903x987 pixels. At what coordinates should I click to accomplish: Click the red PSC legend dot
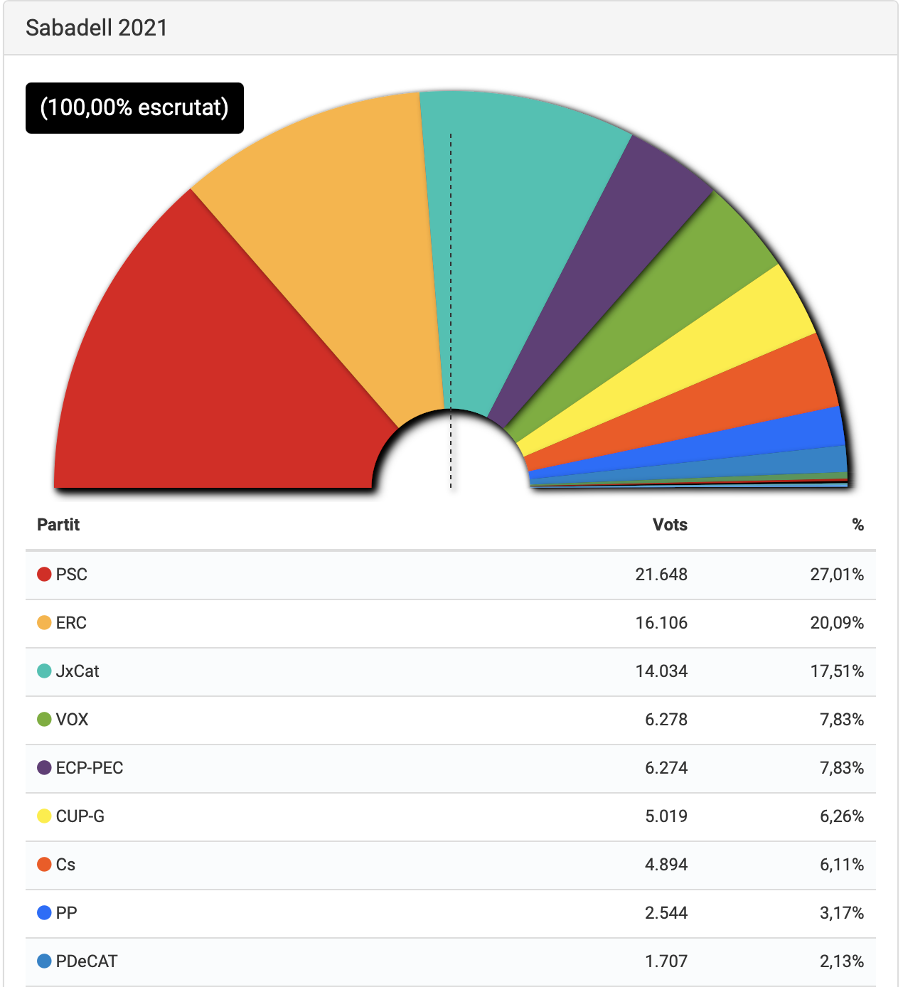tap(44, 575)
